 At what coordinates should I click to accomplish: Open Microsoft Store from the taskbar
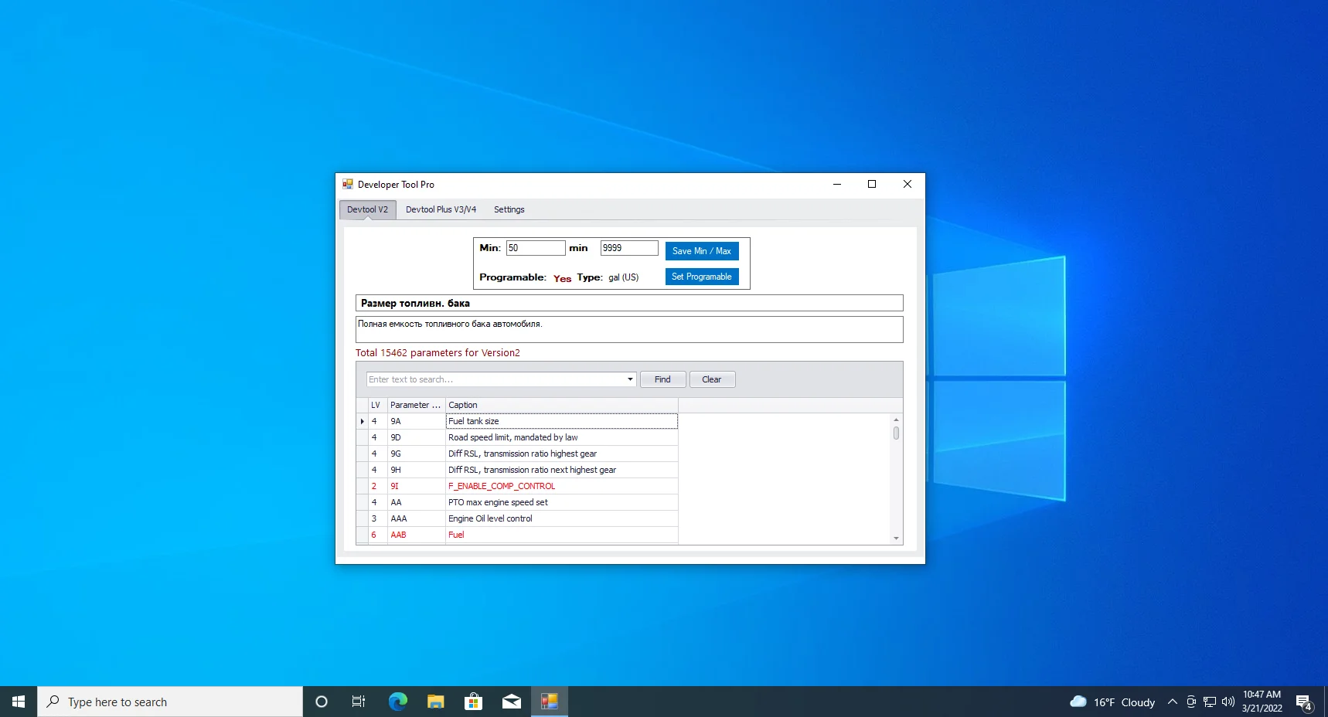pos(473,702)
